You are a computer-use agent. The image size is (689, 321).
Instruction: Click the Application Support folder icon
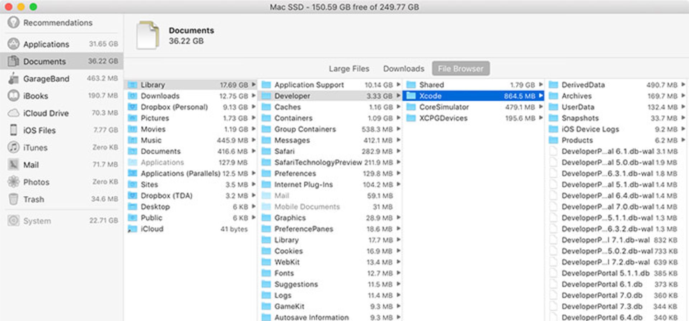[x=266, y=85]
